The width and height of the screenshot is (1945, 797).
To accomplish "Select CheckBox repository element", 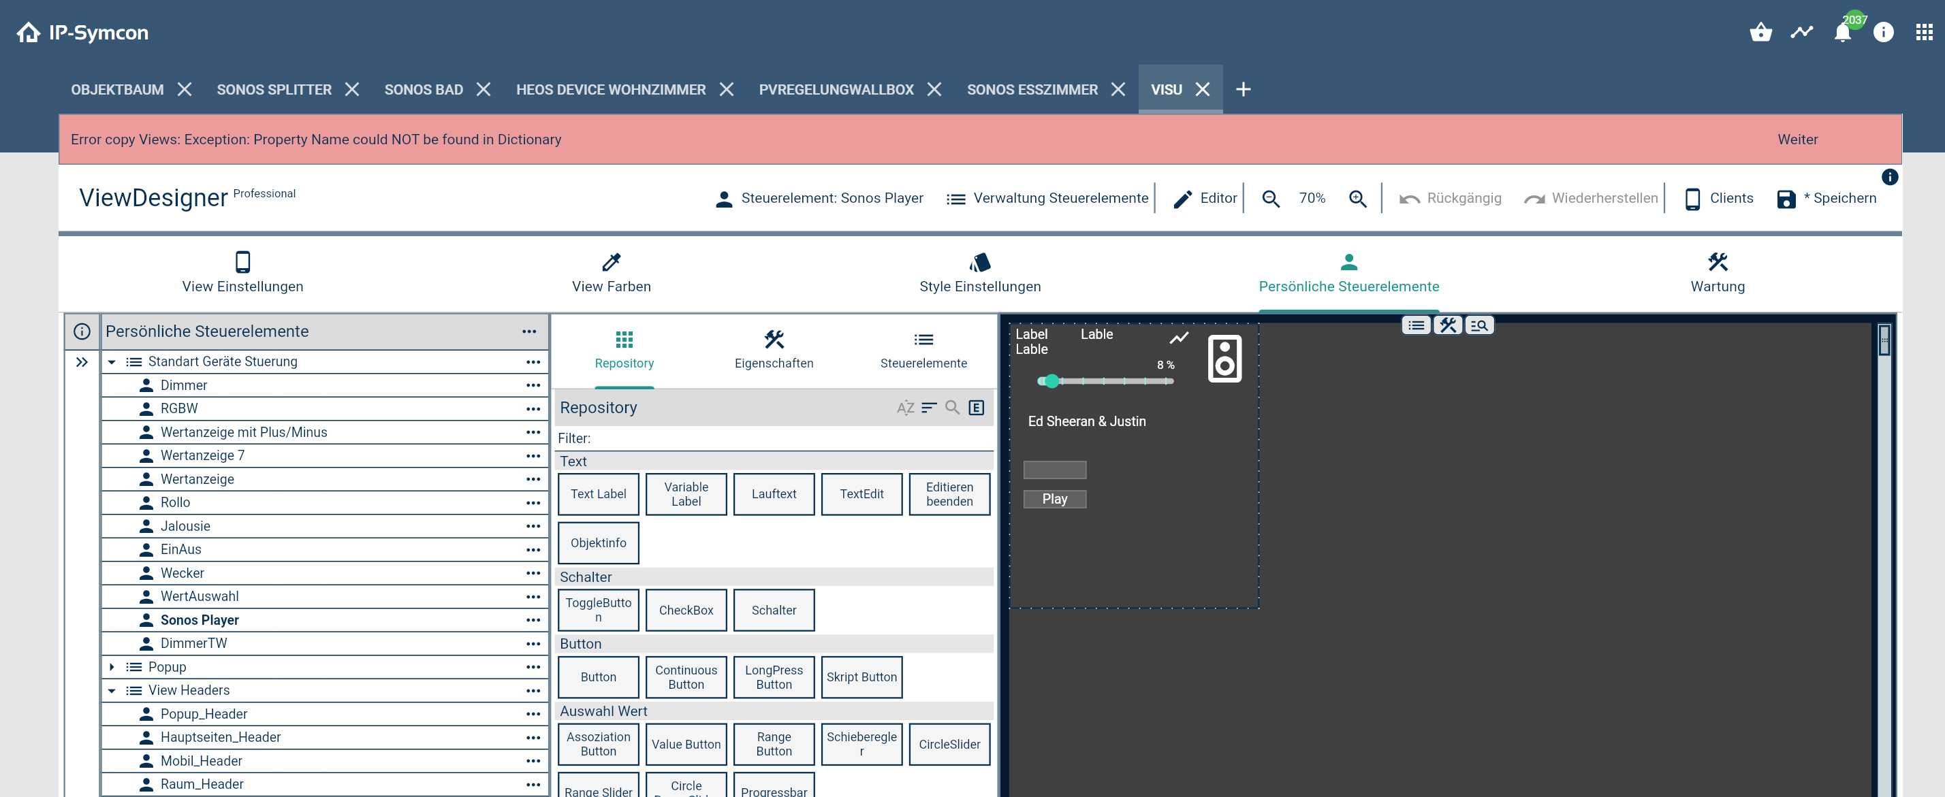I will click(686, 611).
